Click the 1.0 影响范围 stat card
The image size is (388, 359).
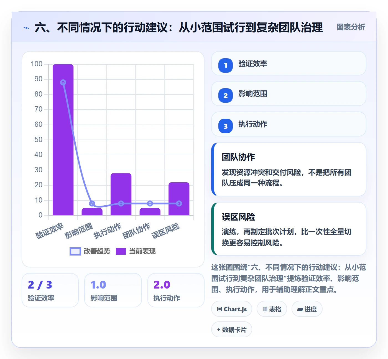pos(113,290)
